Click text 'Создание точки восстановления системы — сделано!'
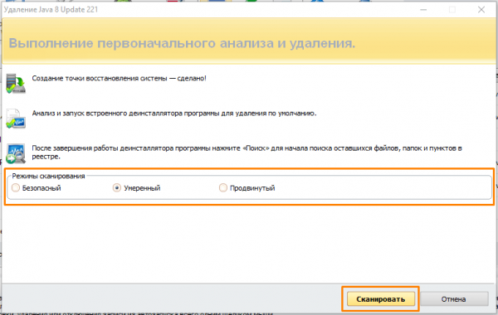The height and width of the screenshot is (315, 498). pyautogui.click(x=119, y=79)
